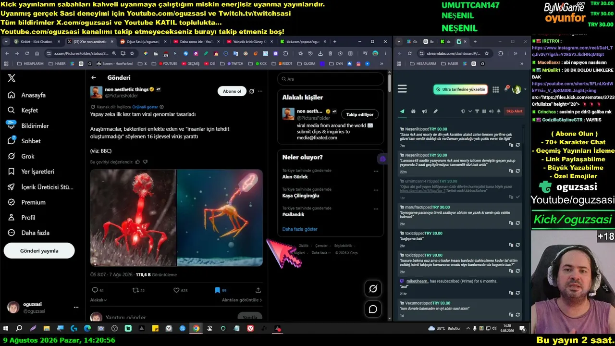Toggle the bookmark icon showing 59

click(217, 290)
